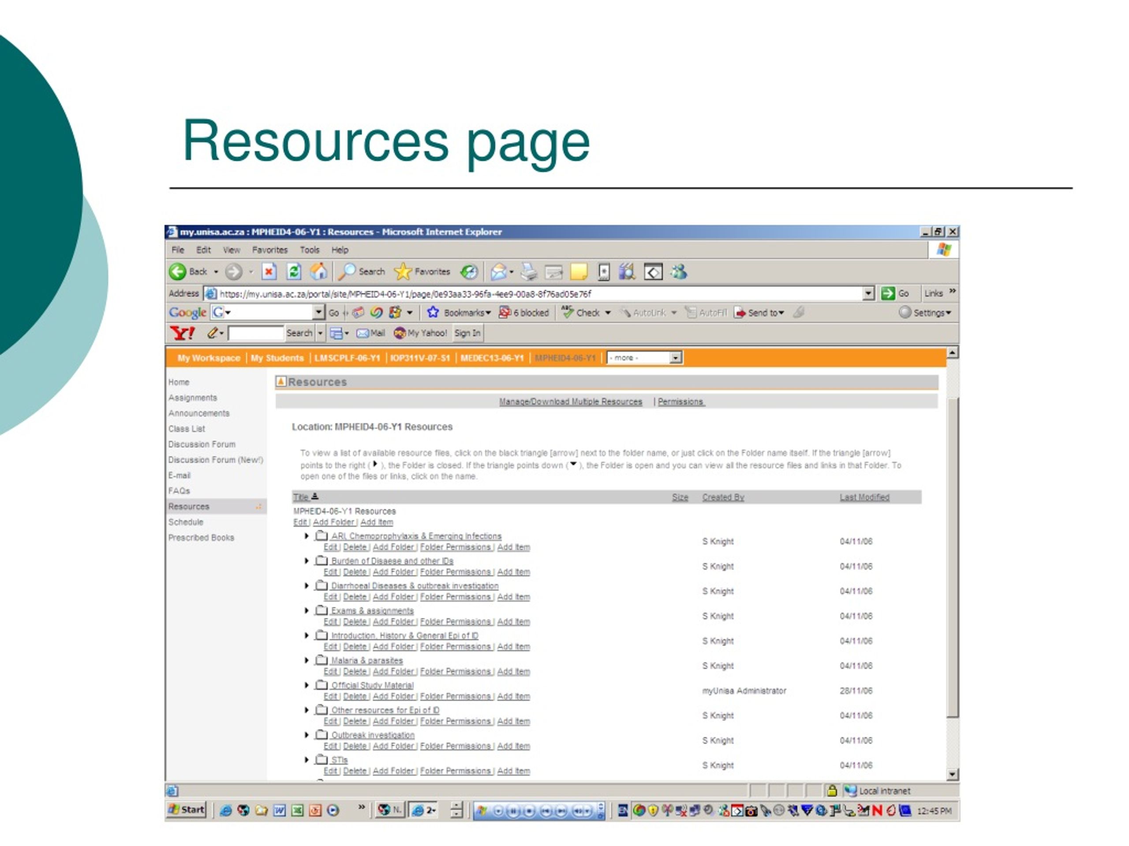Click Bookmarks star on Google toolbar

[433, 312]
